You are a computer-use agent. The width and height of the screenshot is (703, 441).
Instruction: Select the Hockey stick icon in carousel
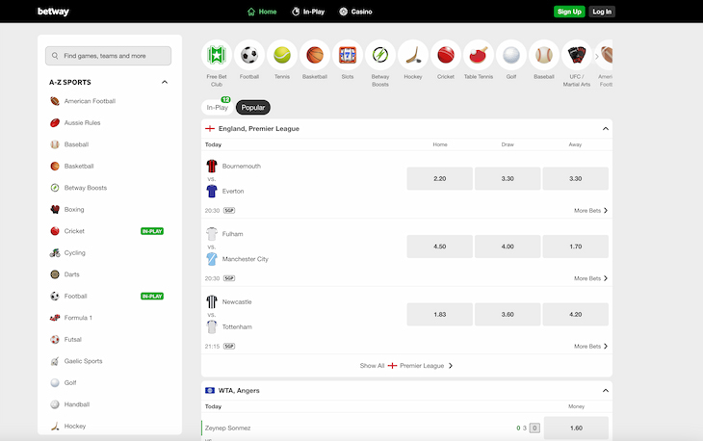coord(413,55)
